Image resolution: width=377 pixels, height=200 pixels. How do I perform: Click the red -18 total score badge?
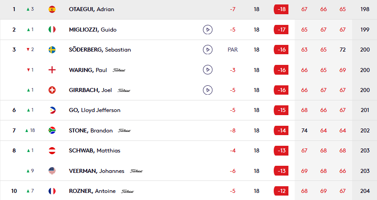(281, 9)
